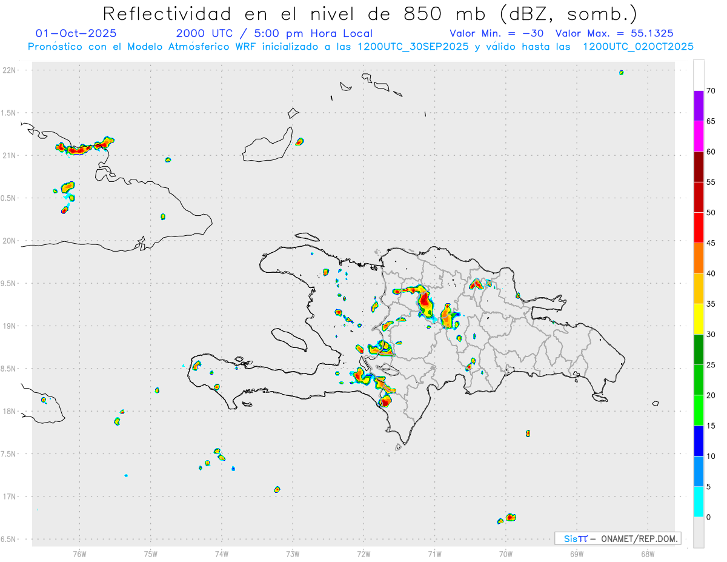Click the date label '01-Oct-2025'
The width and height of the screenshot is (727, 562).
[x=76, y=33]
